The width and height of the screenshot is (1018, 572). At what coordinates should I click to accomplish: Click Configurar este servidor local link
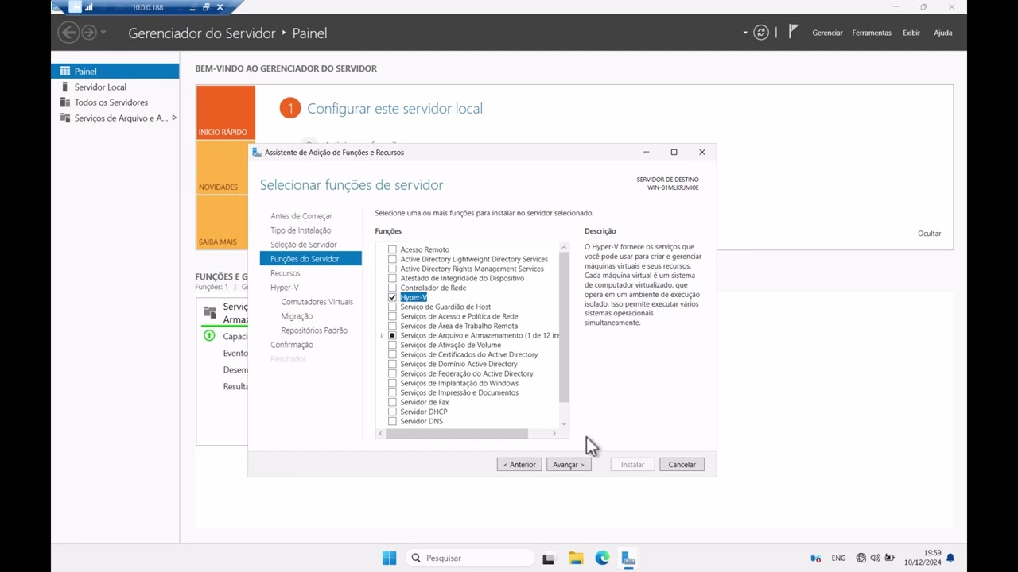point(394,109)
